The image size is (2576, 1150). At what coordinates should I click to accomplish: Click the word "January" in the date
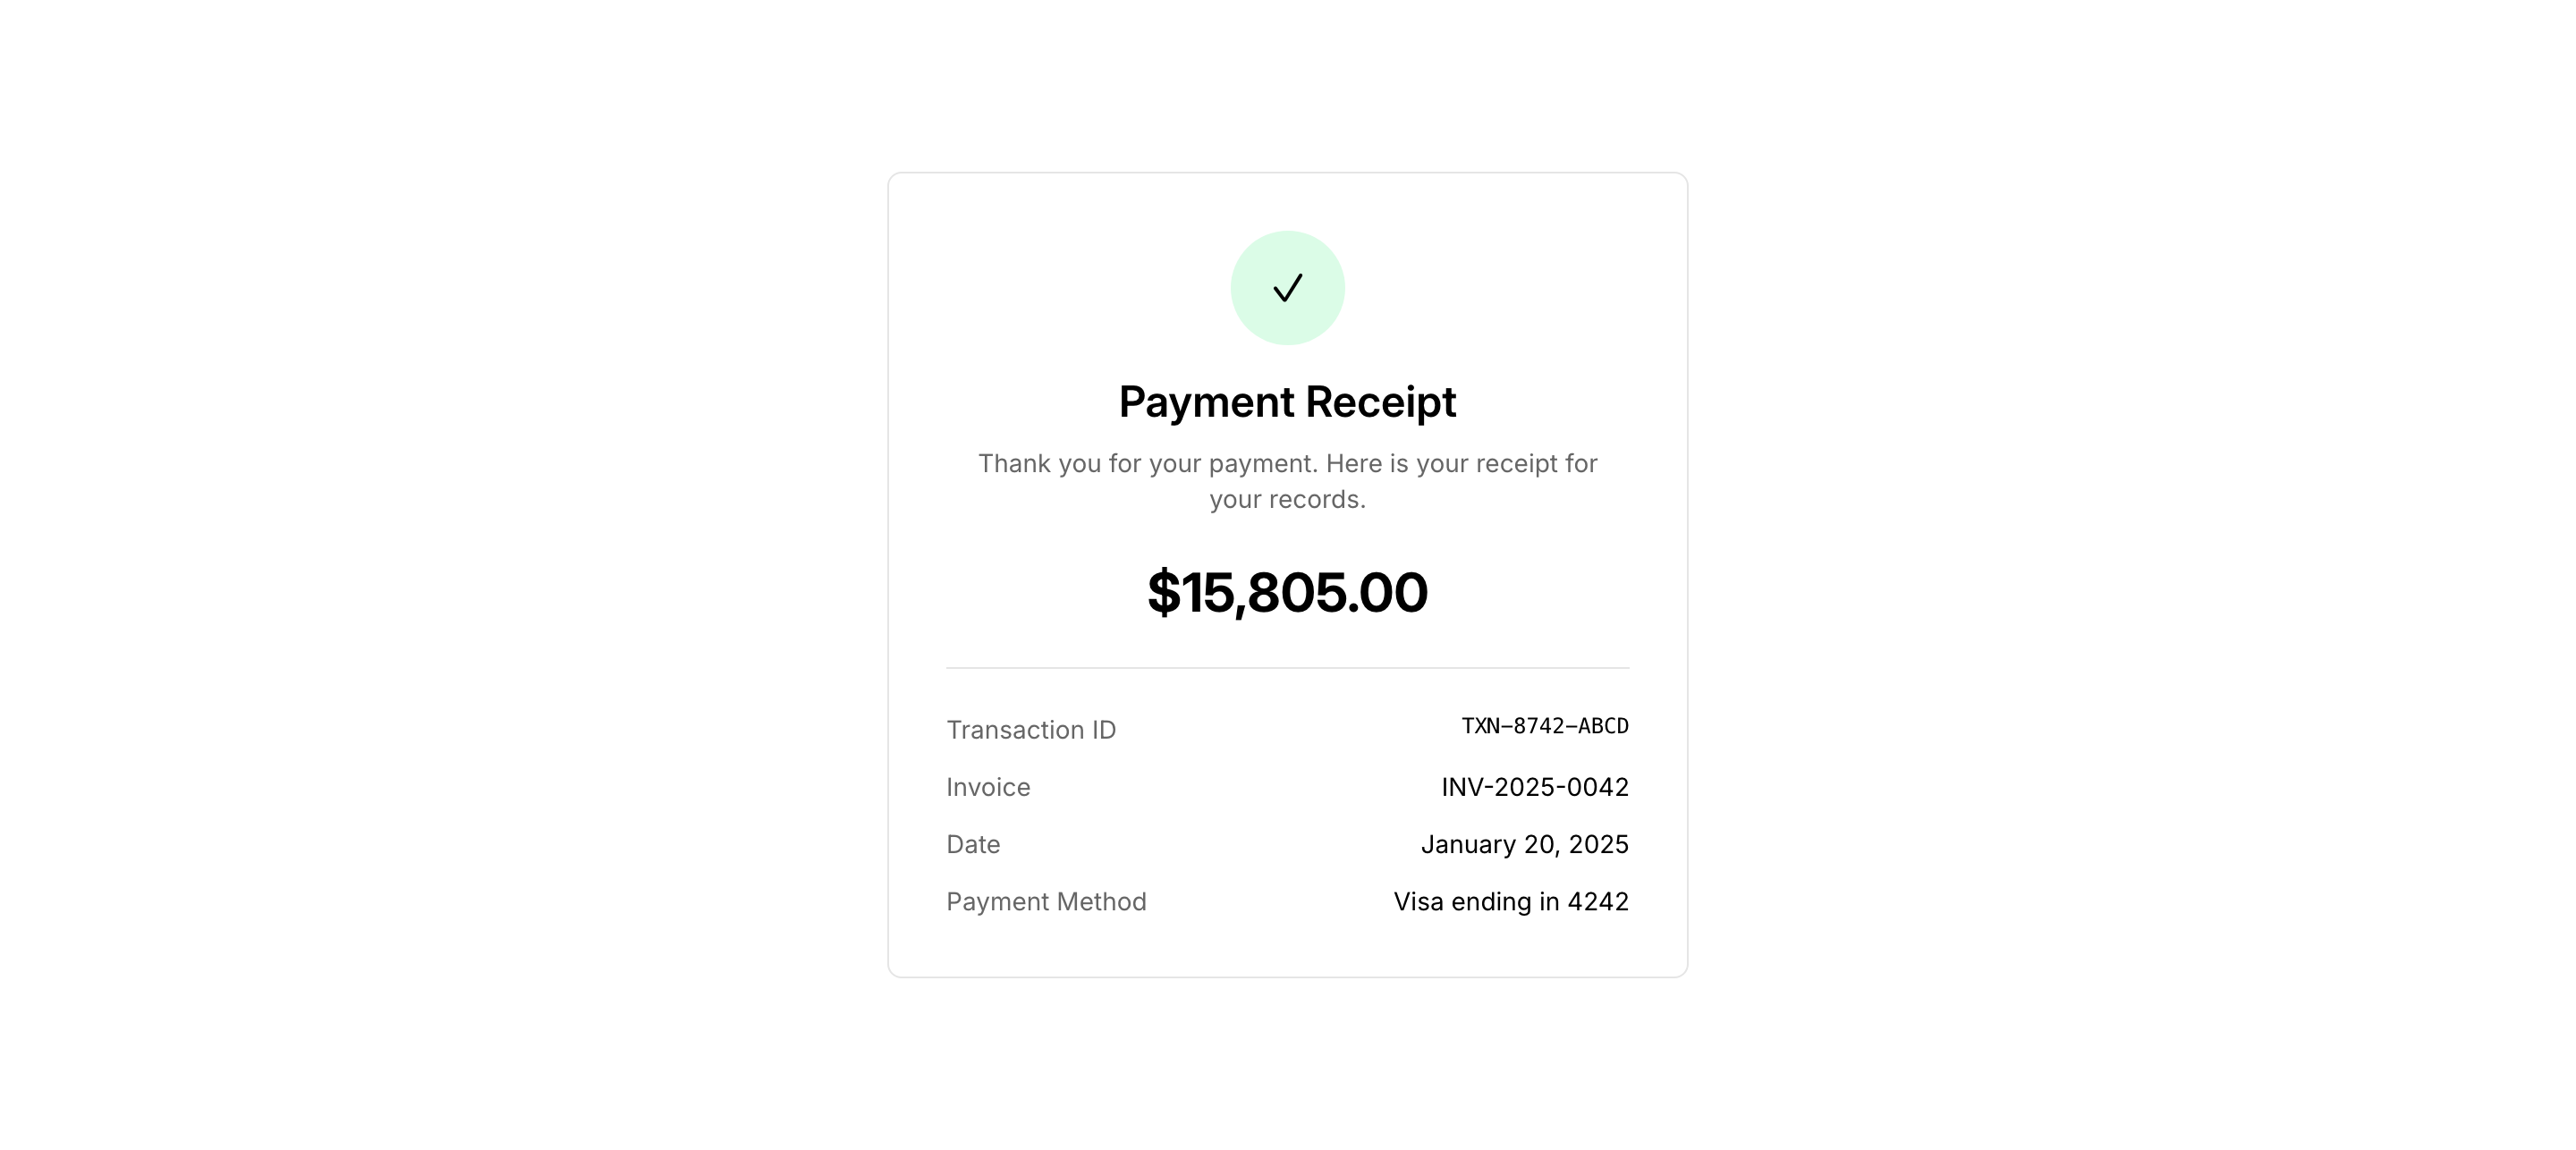pyautogui.click(x=1468, y=844)
